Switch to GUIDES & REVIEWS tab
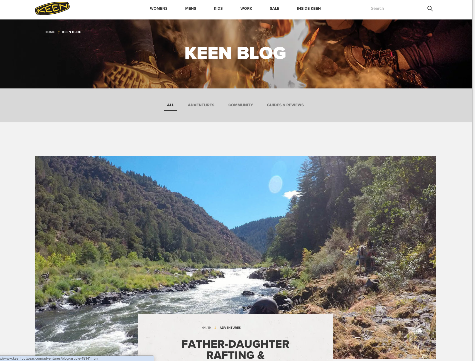Viewport: 475px width, 361px height. (x=285, y=105)
